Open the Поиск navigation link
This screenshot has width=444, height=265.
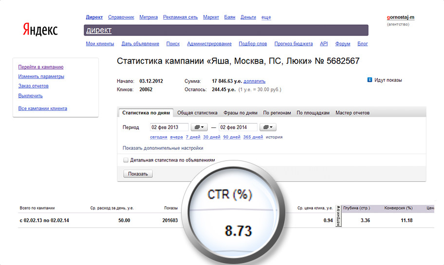173,44
